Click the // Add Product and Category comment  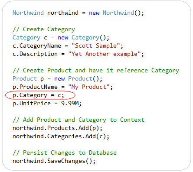[x=79, y=120]
